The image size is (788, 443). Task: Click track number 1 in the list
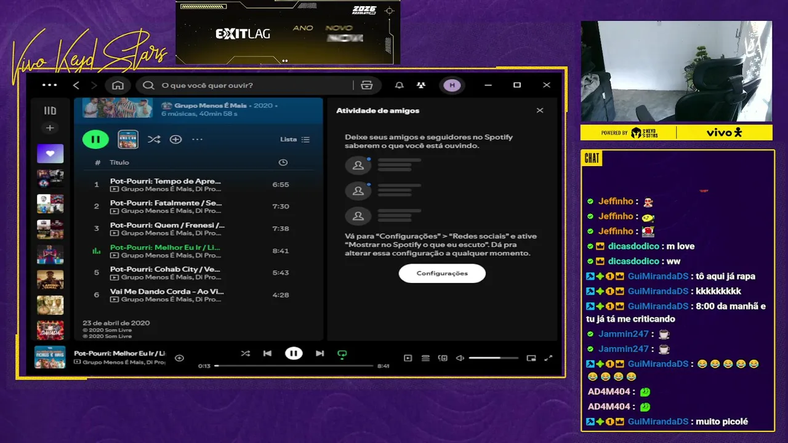pos(96,185)
